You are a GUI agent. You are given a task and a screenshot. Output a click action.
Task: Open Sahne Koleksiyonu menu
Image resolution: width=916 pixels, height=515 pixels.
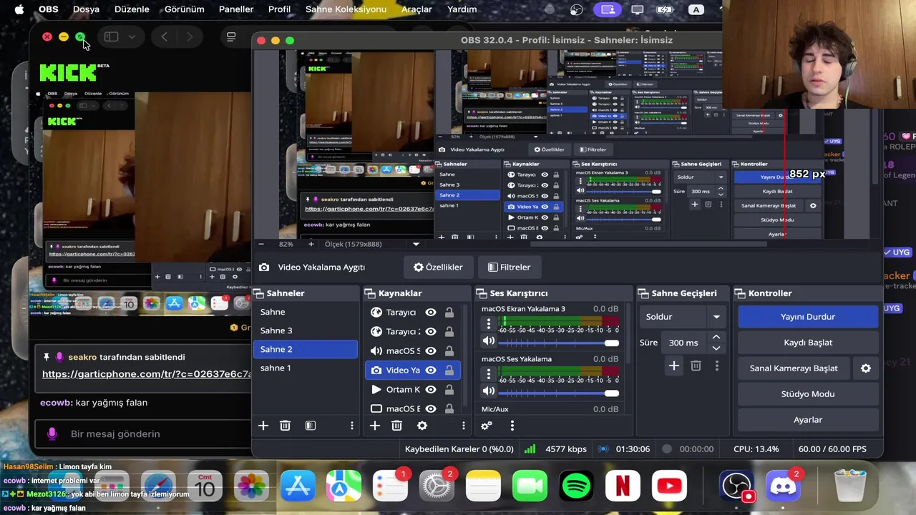[346, 9]
